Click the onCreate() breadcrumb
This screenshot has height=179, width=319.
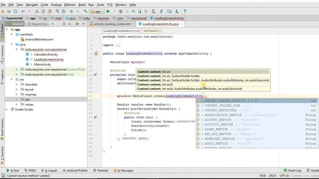click(152, 31)
